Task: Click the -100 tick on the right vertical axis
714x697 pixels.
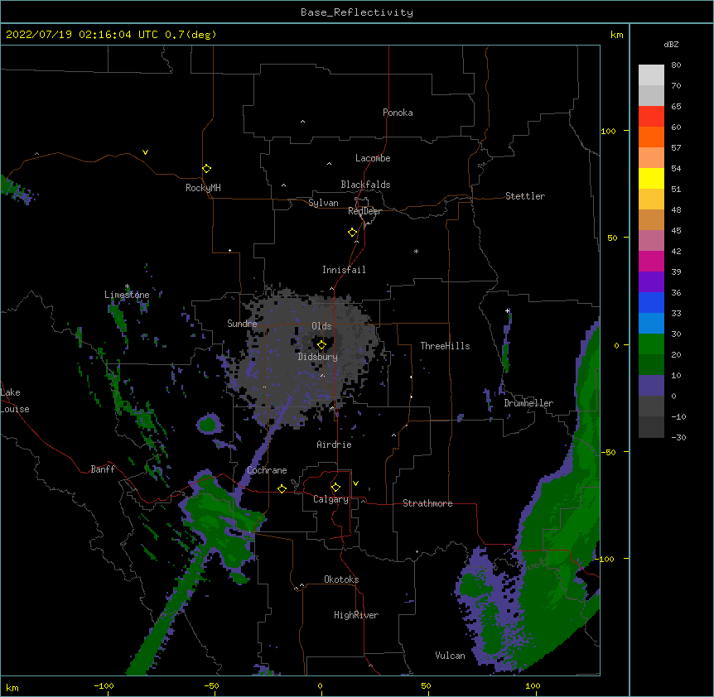Action: (x=606, y=559)
